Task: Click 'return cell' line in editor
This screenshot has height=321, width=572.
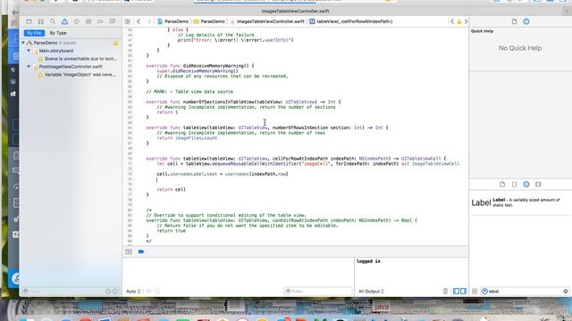Action: point(171,190)
